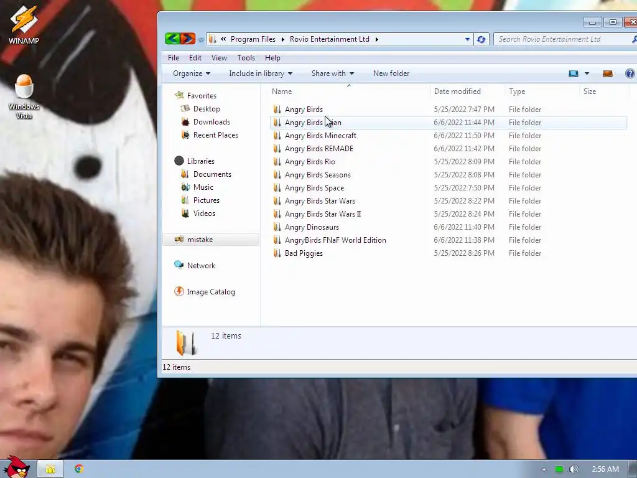The height and width of the screenshot is (478, 637).
Task: Open Music library
Action: (x=203, y=187)
